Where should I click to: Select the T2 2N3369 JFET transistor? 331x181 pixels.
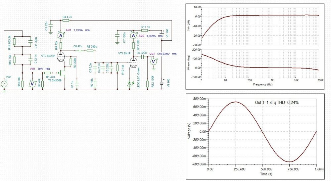click(x=63, y=73)
